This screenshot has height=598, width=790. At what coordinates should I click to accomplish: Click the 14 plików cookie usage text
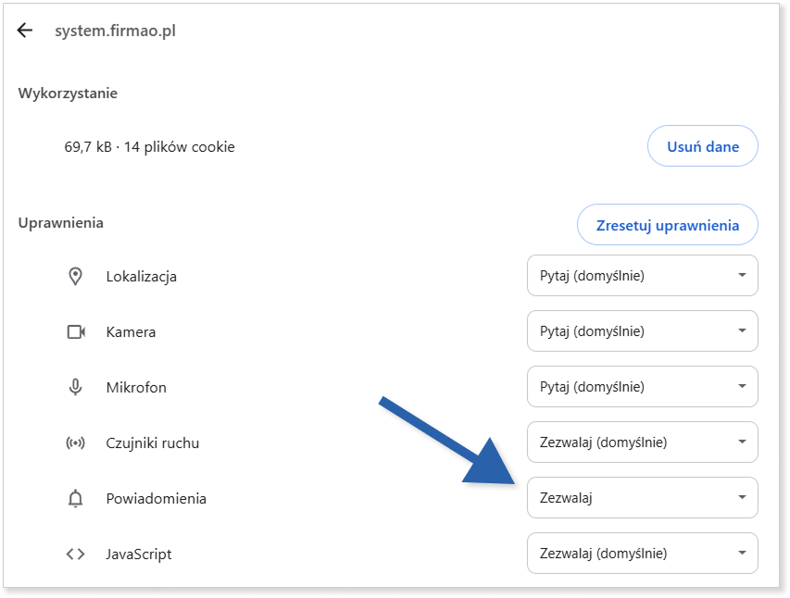[x=180, y=146]
